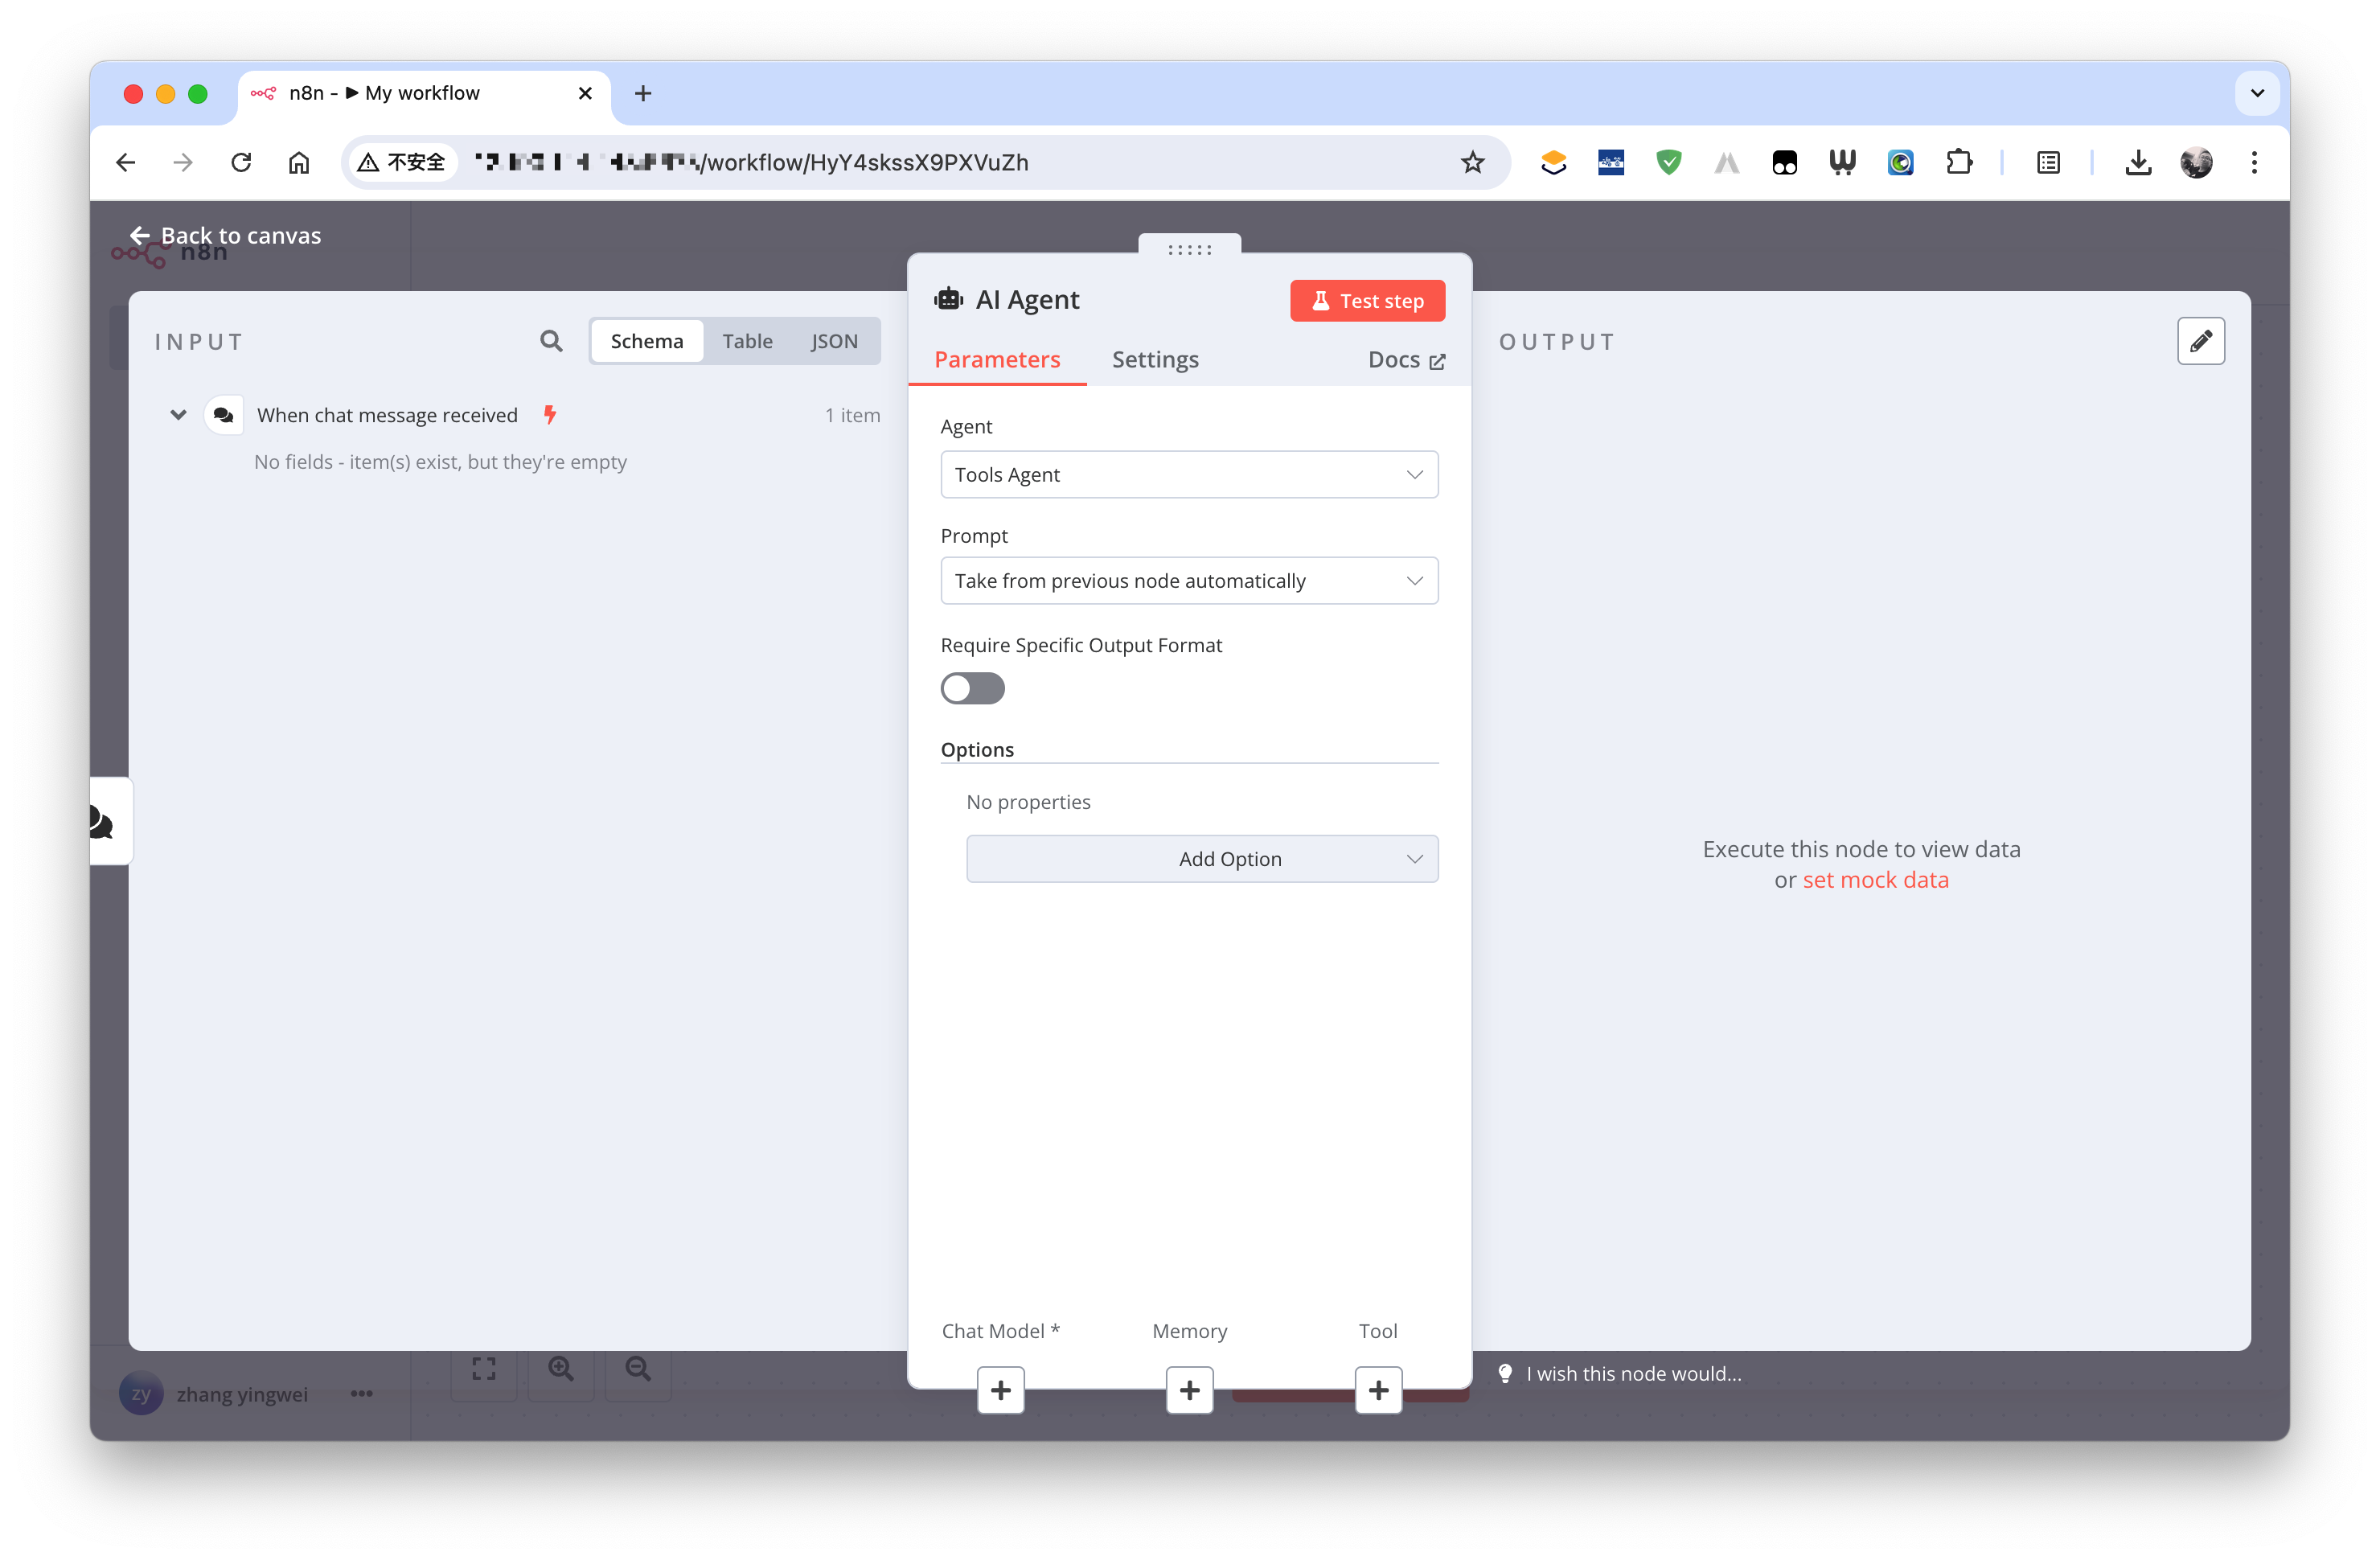2380x1560 pixels.
Task: Click the red lightning trigger icon
Action: (549, 414)
